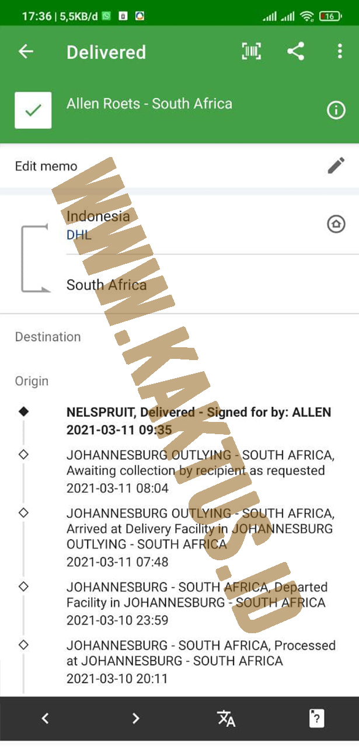The image size is (359, 747).
Task: Select the Arrived at Delivery Facility event
Action: [200, 537]
